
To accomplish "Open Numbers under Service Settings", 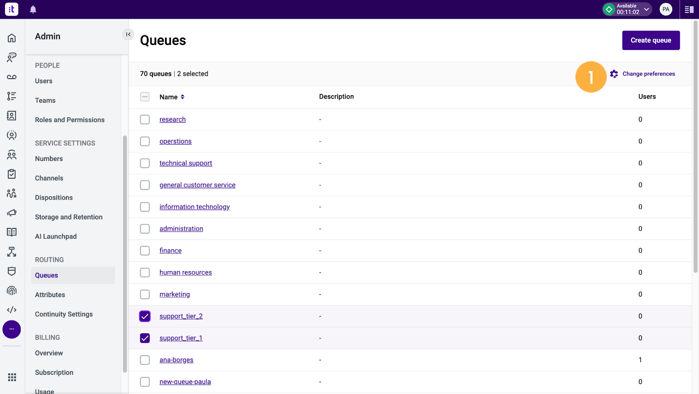I will (x=49, y=159).
